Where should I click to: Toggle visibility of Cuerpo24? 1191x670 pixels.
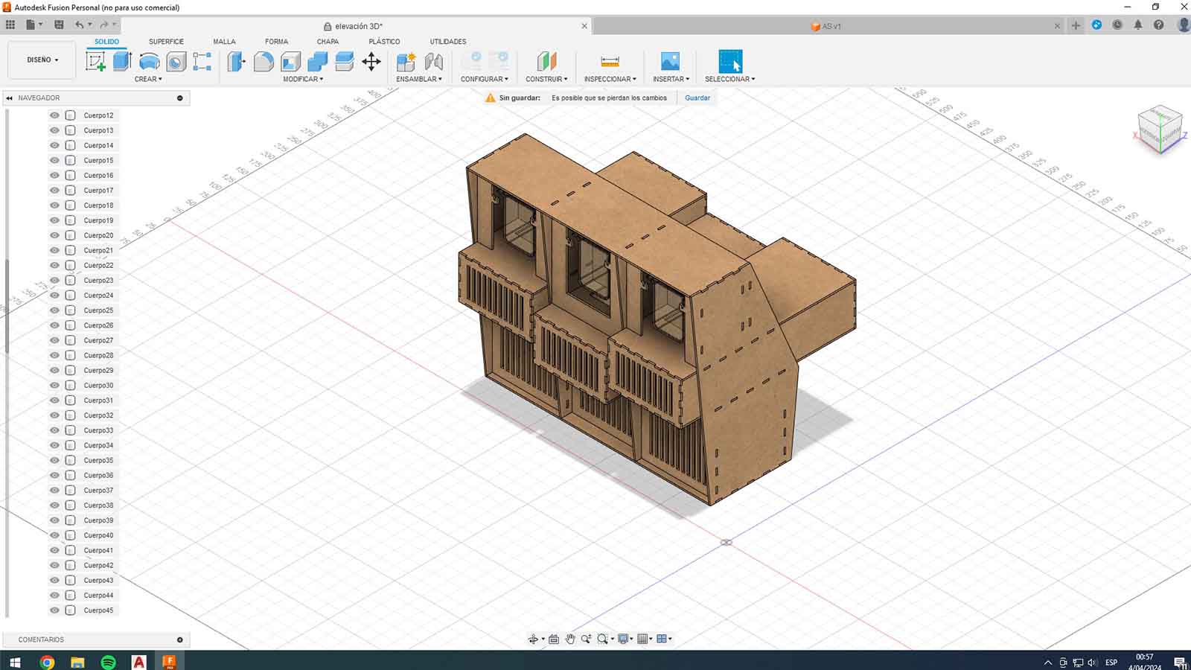pos(54,295)
